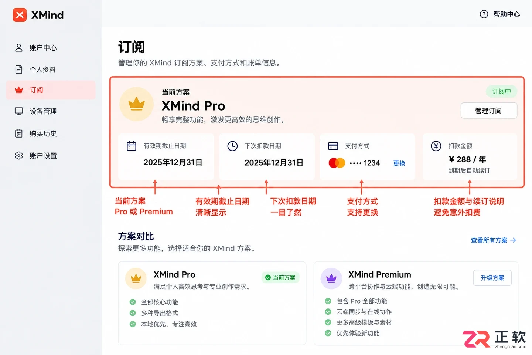Viewport: 532px width, 355px height.
Task: Click the XMind logo icon
Action: click(20, 15)
